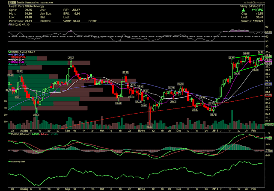Click the 2013 label on price chart axis
This screenshot has height=191, width=274.
tap(215, 130)
